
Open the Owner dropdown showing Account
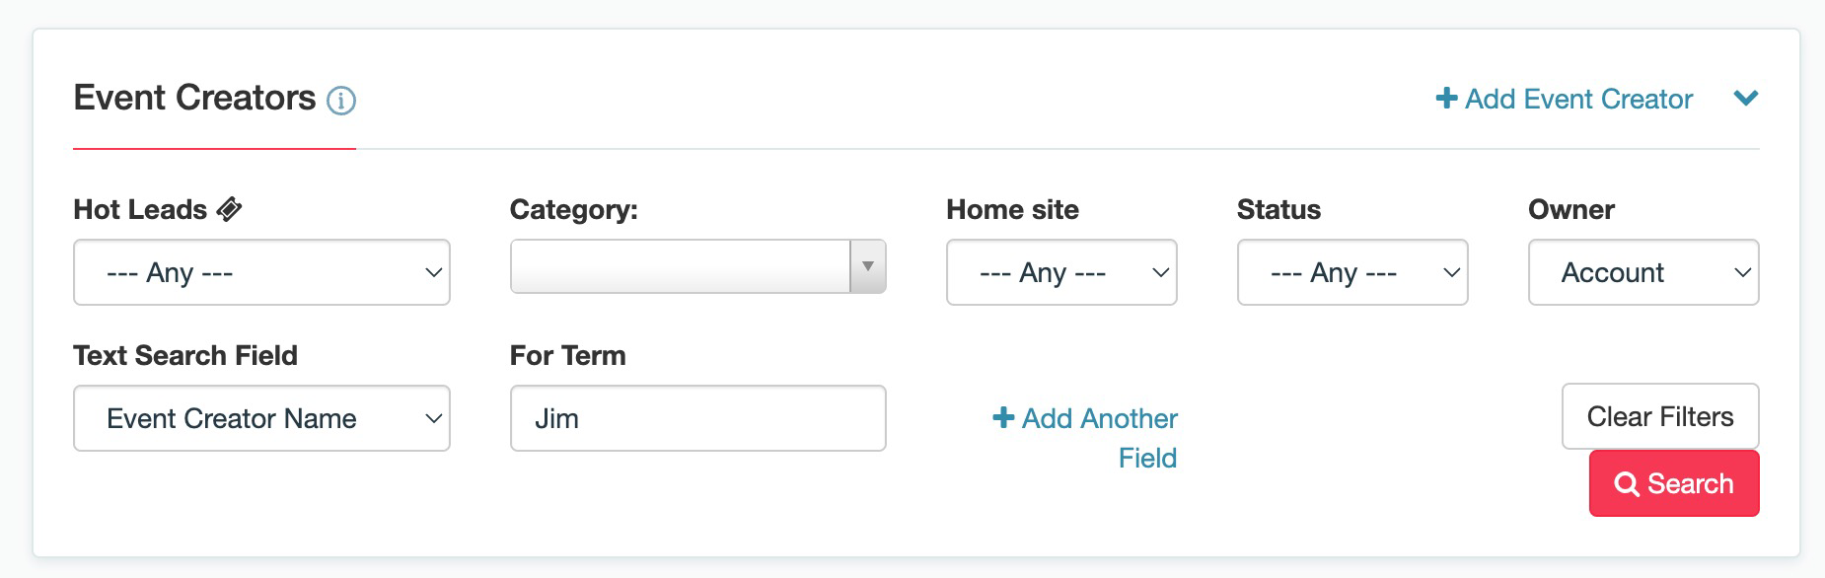[x=1643, y=272]
